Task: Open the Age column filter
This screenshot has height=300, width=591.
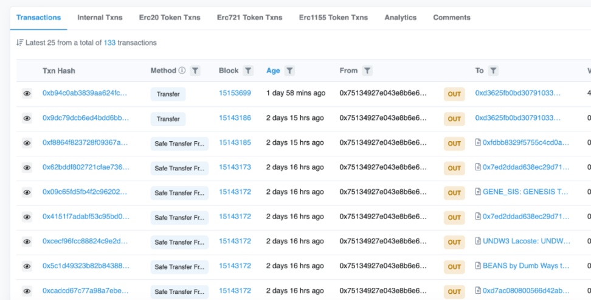Action: [289, 71]
